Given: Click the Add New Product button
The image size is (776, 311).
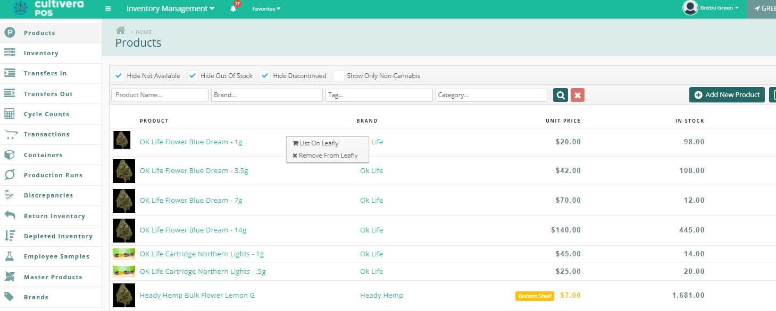Looking at the screenshot, I should 727,94.
